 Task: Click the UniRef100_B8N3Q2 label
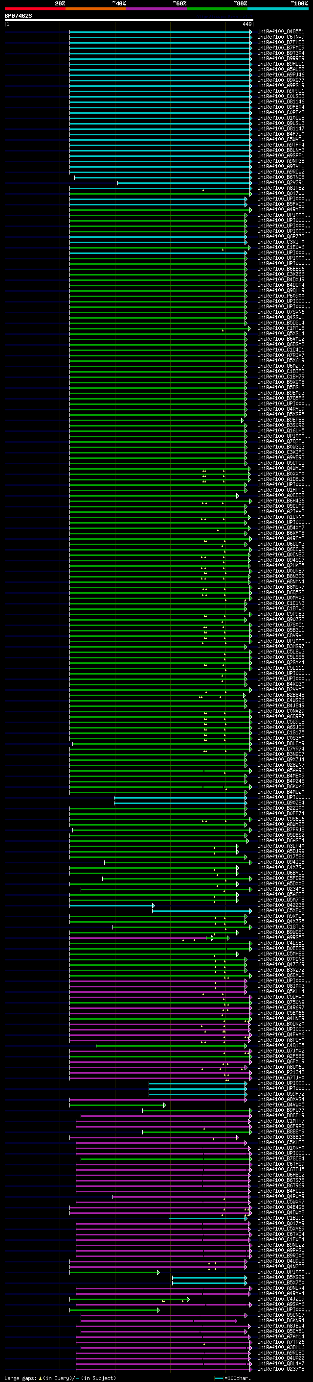280,576
